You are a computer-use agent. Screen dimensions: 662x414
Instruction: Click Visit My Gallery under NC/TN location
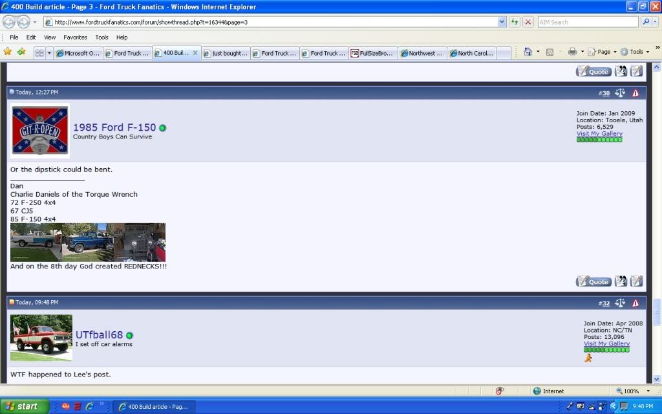(606, 343)
